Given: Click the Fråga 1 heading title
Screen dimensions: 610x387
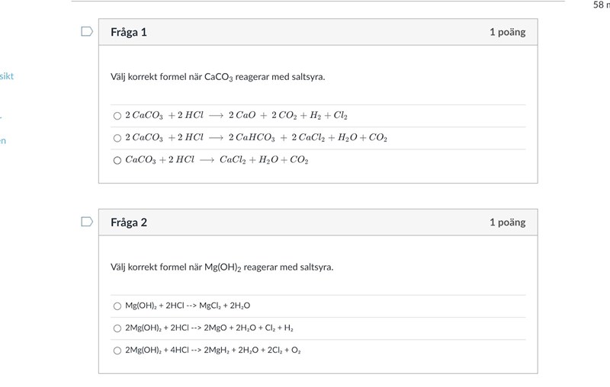Looking at the screenshot, I should (129, 32).
